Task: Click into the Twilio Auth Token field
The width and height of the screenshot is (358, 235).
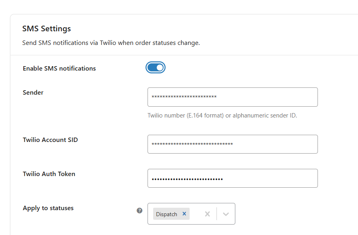Action: click(x=233, y=178)
